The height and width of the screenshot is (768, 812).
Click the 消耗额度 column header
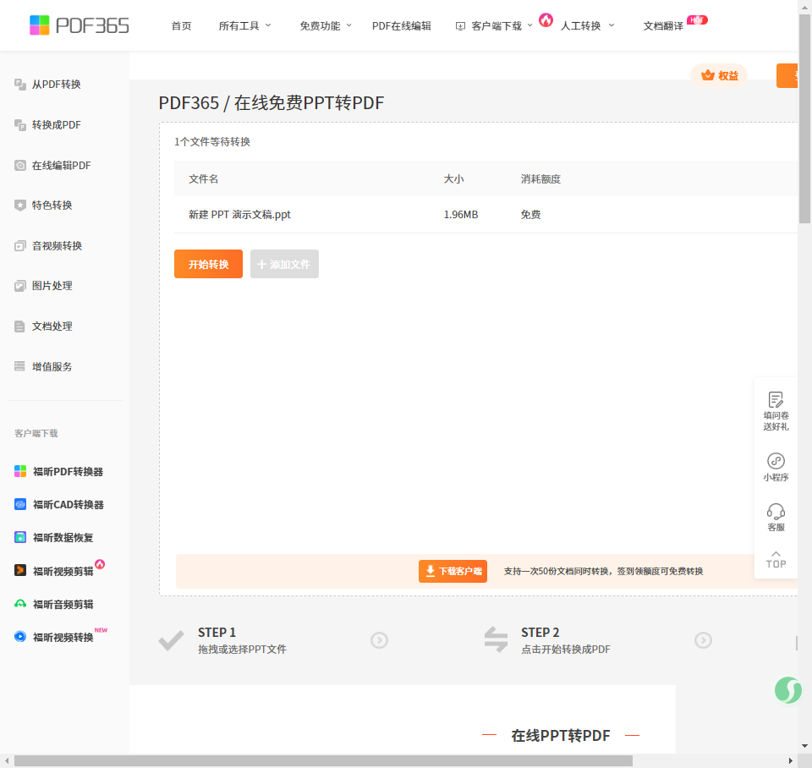540,179
